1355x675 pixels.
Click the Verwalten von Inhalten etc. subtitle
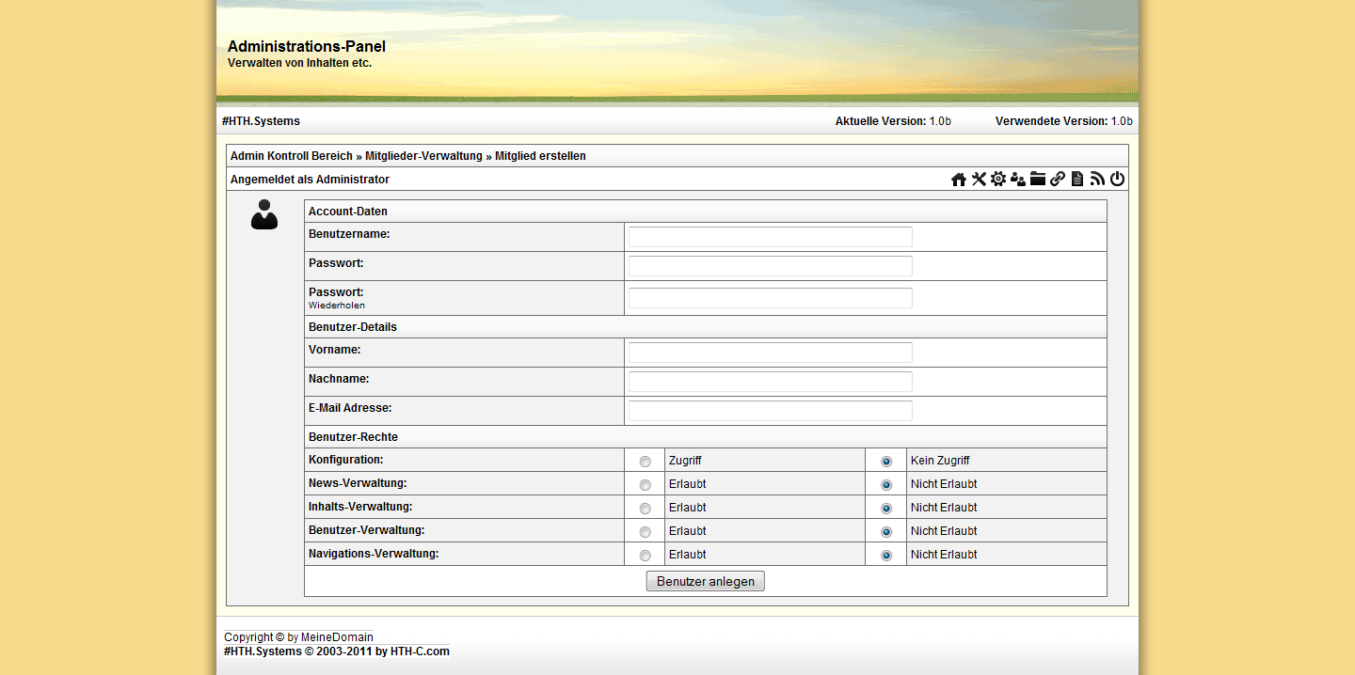(299, 63)
